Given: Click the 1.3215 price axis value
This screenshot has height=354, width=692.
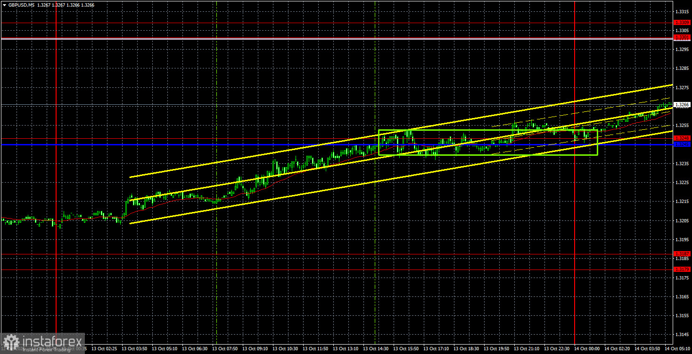Looking at the screenshot, I should (x=682, y=202).
